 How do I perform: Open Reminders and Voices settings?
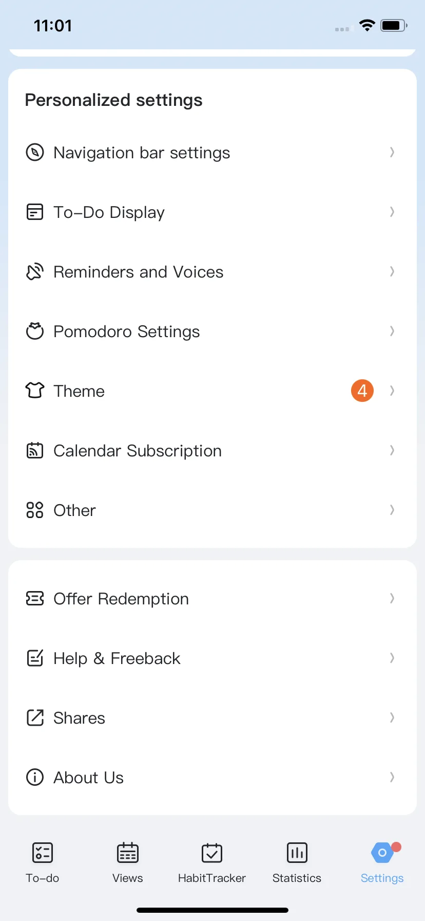point(212,271)
